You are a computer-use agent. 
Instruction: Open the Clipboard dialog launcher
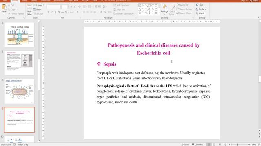point(24,18)
